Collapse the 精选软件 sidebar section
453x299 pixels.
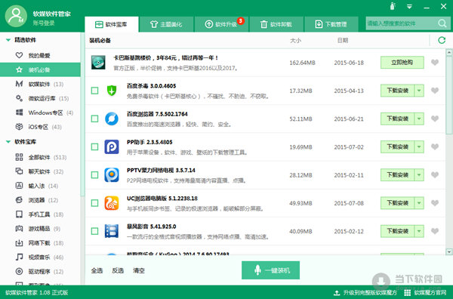tap(8, 40)
